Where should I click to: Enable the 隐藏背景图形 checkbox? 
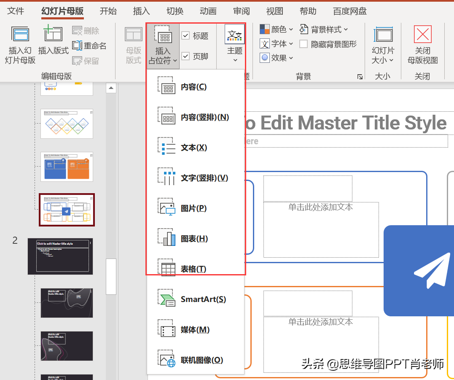pyautogui.click(x=304, y=44)
